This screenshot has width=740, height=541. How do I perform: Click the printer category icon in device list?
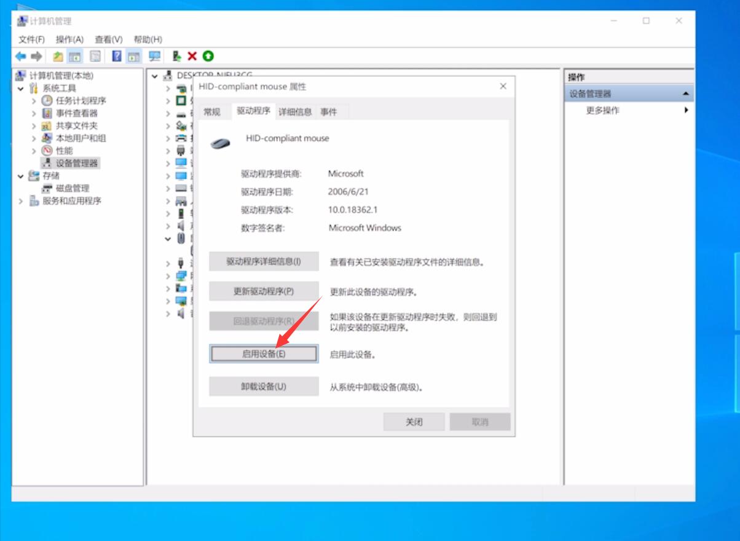coord(181,138)
